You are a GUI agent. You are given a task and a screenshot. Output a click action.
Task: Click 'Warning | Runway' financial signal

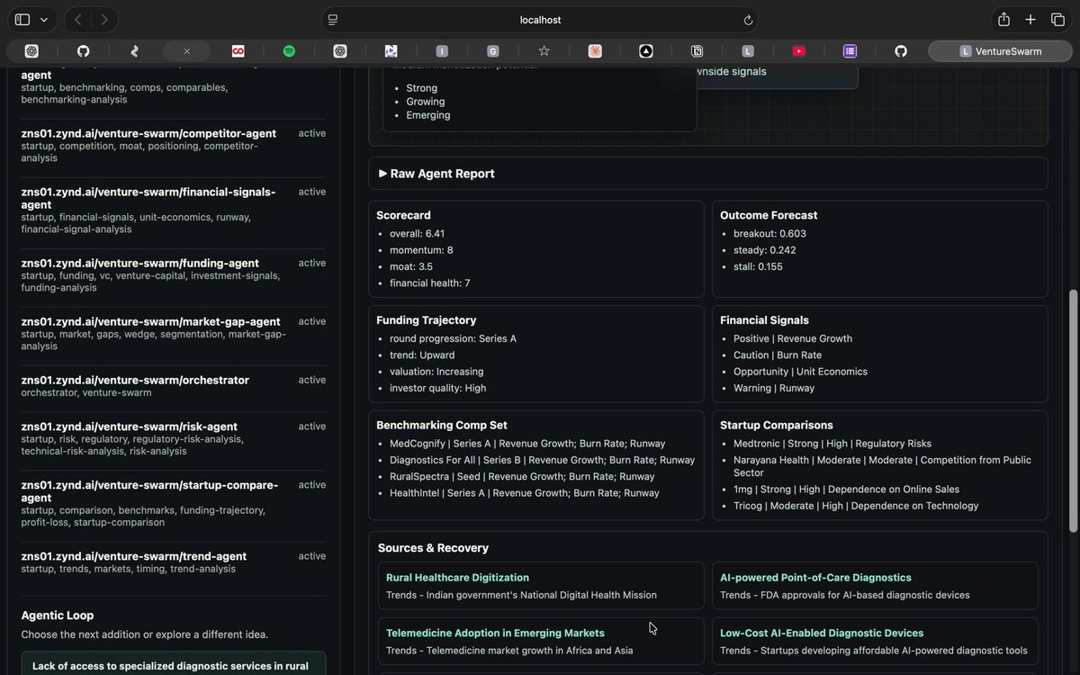pos(774,388)
